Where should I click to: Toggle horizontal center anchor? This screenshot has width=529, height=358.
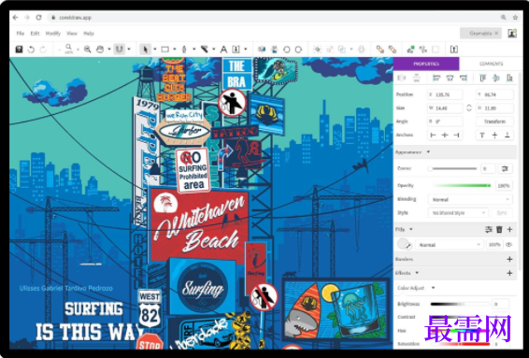click(445, 135)
